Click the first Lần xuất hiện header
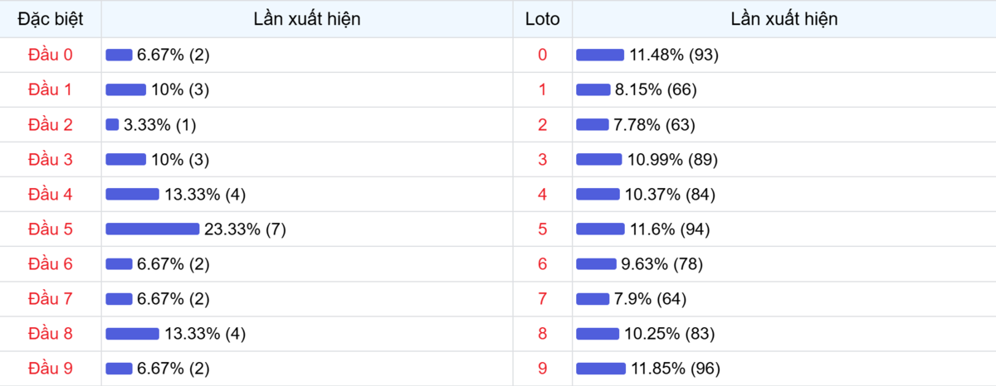This screenshot has width=996, height=386. click(307, 19)
